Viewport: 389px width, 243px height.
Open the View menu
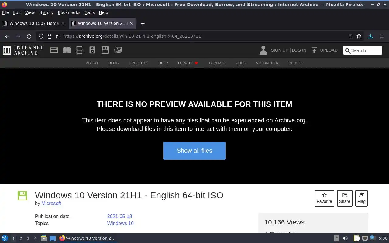tap(30, 12)
